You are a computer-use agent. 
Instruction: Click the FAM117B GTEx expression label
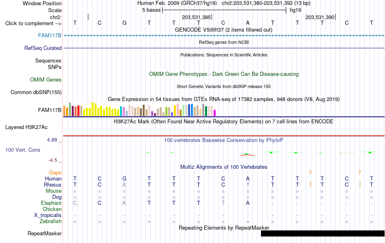click(x=49, y=110)
